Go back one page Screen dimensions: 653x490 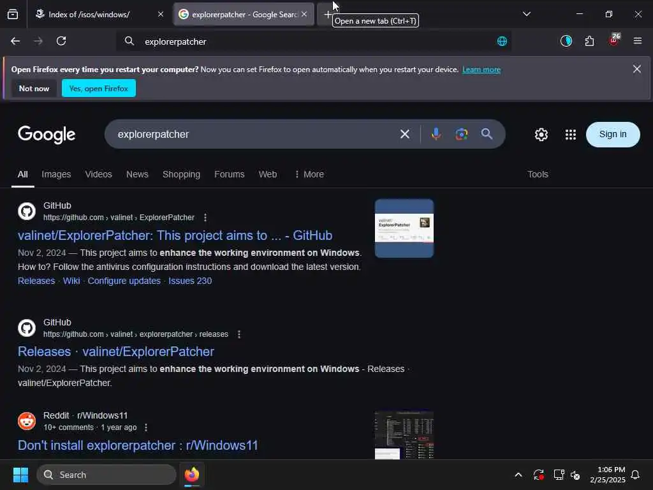click(x=15, y=41)
